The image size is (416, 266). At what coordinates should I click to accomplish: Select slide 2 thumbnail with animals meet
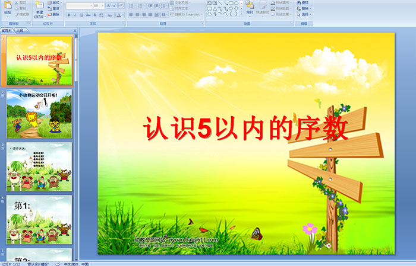click(x=39, y=114)
